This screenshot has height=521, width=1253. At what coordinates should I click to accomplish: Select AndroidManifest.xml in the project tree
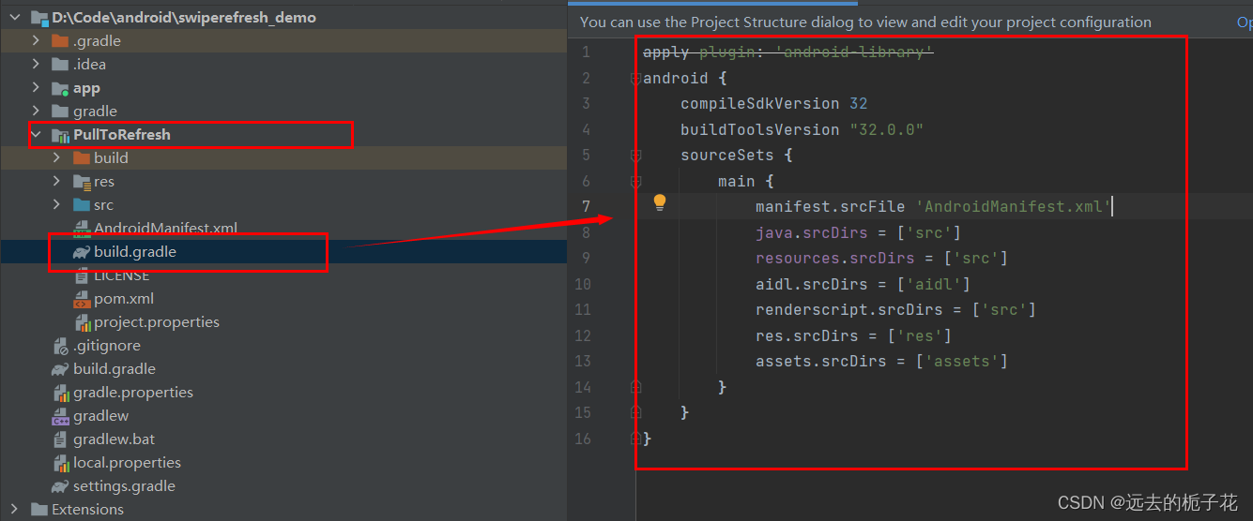coord(165,228)
